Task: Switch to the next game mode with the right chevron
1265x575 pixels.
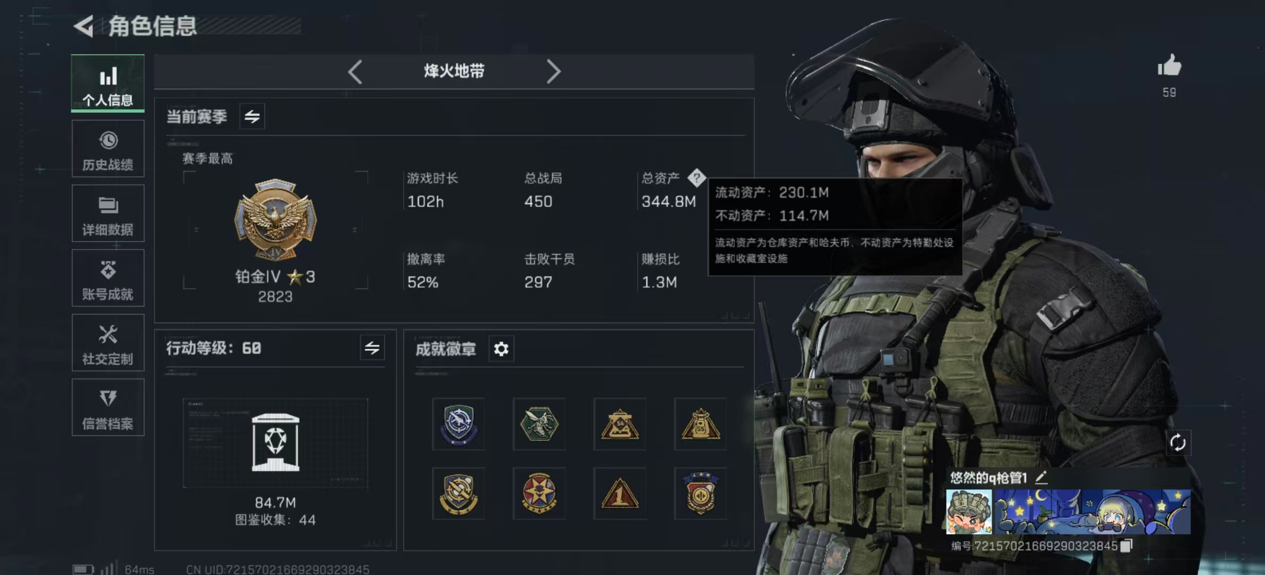Action: point(553,71)
